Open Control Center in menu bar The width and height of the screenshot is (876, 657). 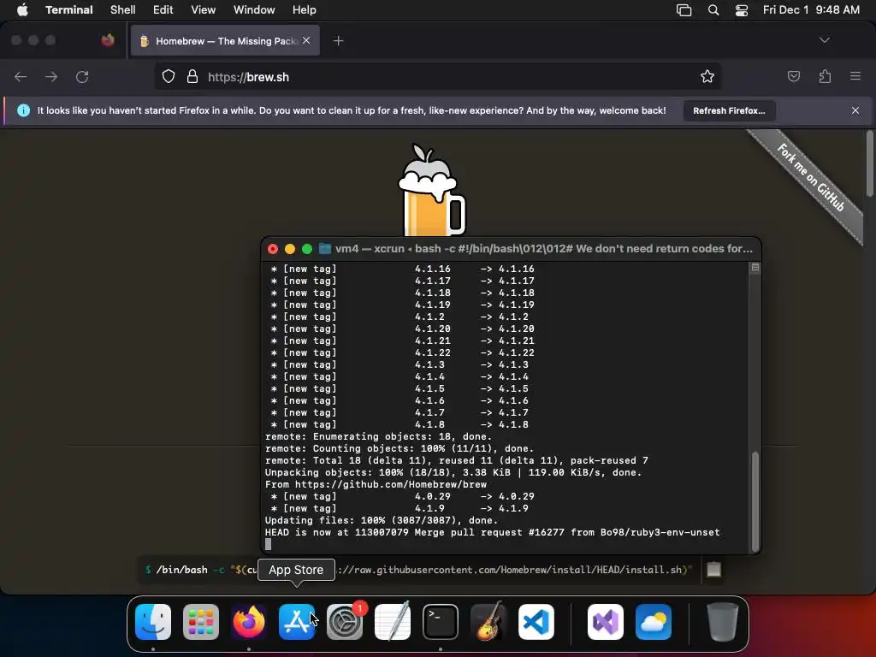(742, 10)
